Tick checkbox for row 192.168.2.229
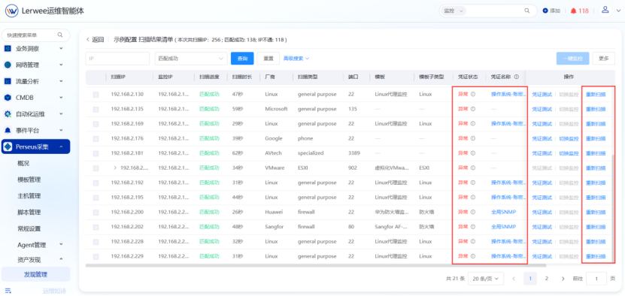 tap(96, 257)
